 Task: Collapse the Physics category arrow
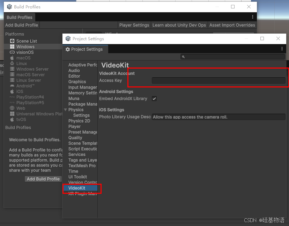tap(65, 110)
